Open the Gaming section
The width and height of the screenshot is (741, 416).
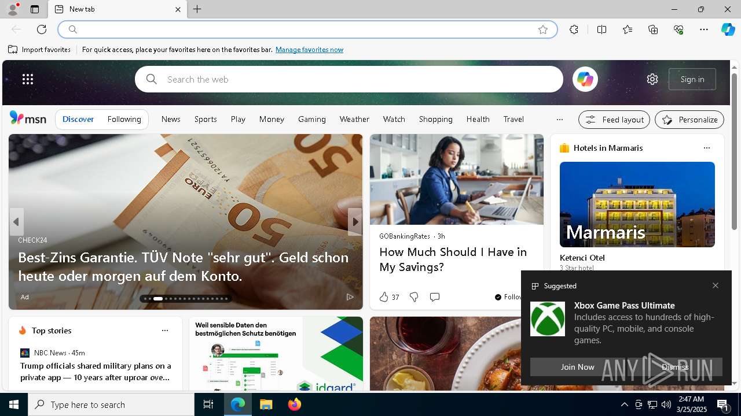pyautogui.click(x=312, y=119)
